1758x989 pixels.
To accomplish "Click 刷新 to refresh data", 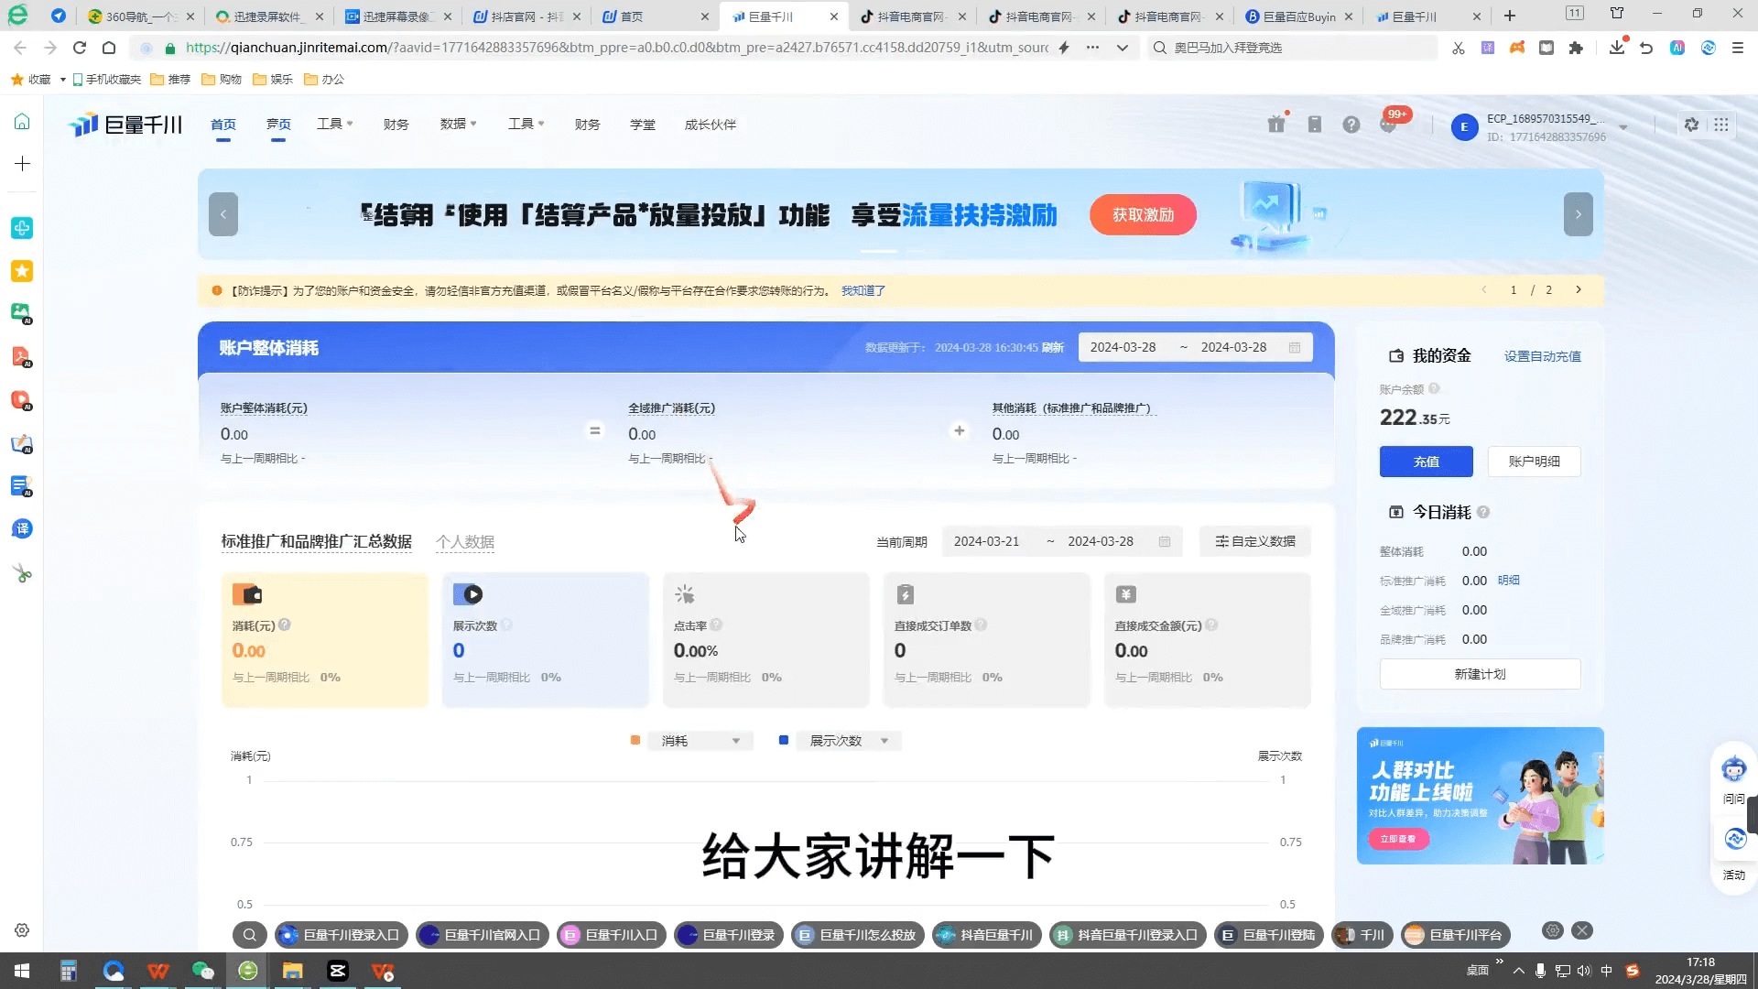I will click(x=1053, y=347).
